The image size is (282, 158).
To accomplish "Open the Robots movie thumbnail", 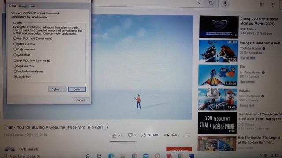I will (217, 99).
